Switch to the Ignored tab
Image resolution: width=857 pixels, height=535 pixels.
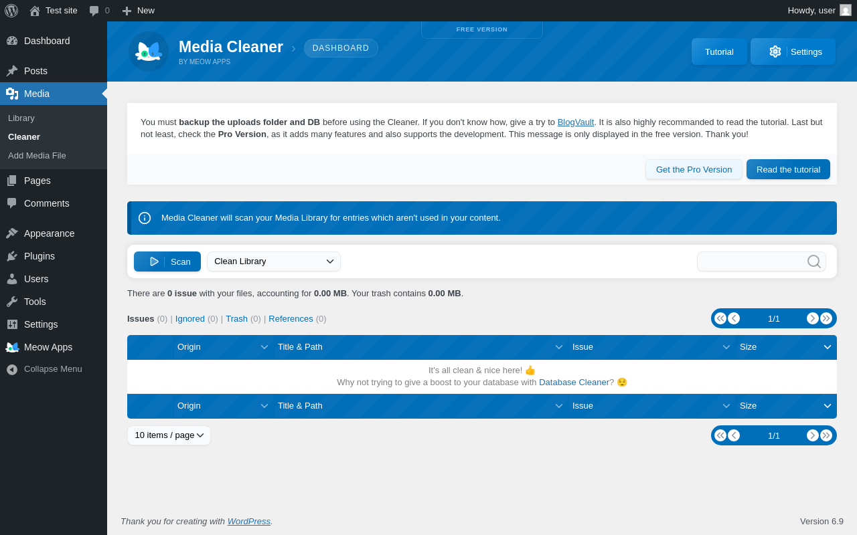190,319
